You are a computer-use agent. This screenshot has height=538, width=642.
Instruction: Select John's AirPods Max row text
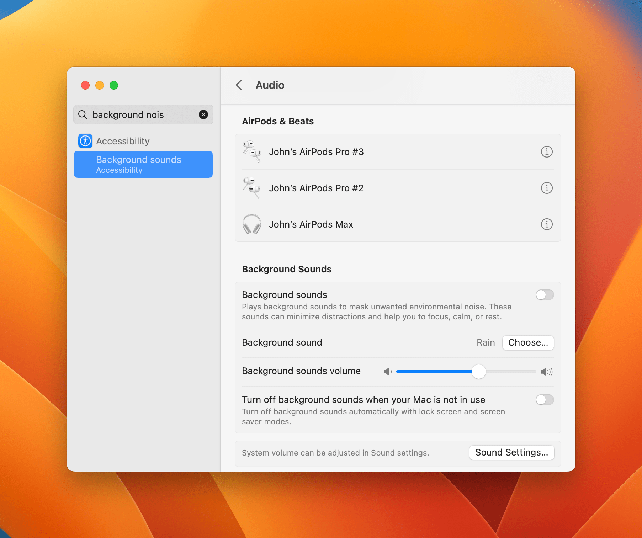311,224
